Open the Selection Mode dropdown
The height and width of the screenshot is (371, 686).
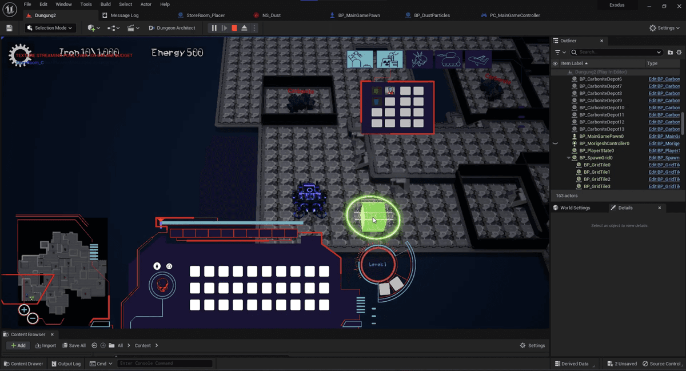(x=50, y=28)
